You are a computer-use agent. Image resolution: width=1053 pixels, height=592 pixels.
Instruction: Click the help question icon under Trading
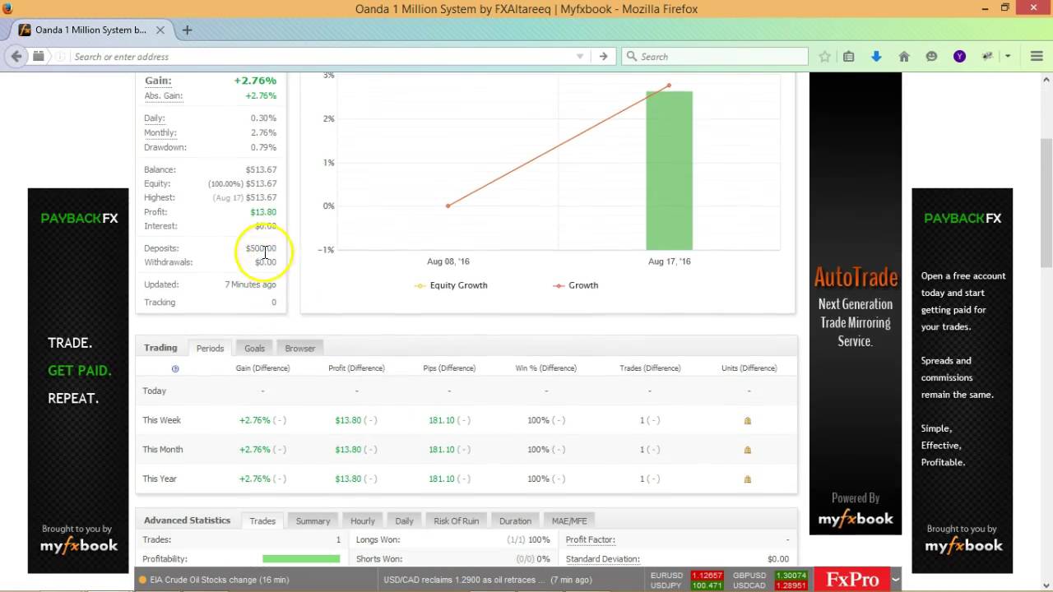tap(175, 368)
